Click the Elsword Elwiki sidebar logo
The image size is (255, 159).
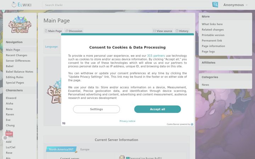point(20,24)
